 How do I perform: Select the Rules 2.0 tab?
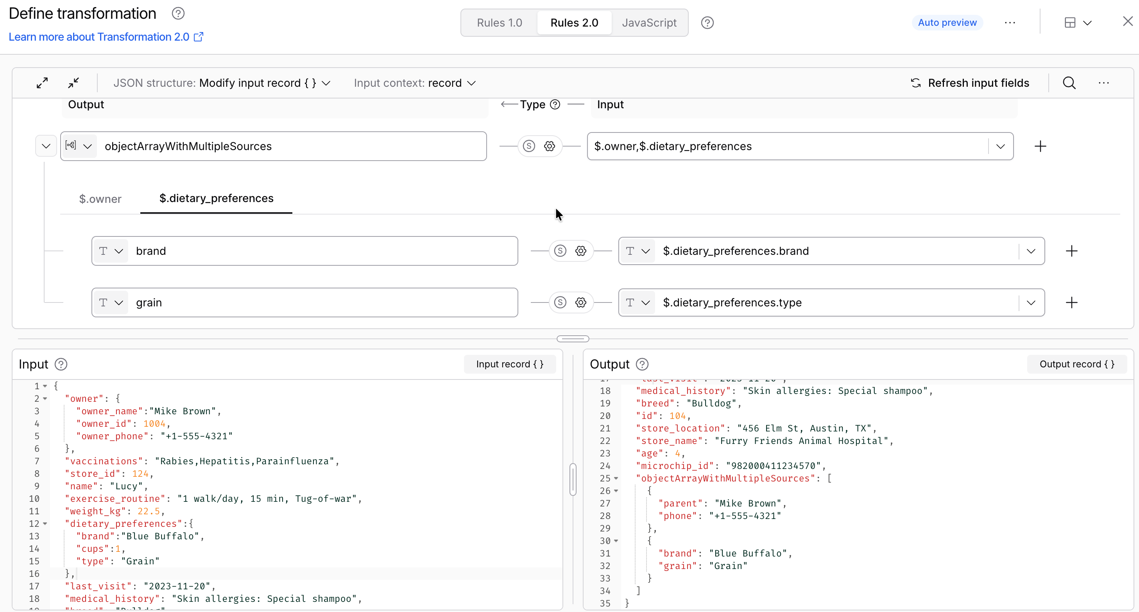coord(574,23)
